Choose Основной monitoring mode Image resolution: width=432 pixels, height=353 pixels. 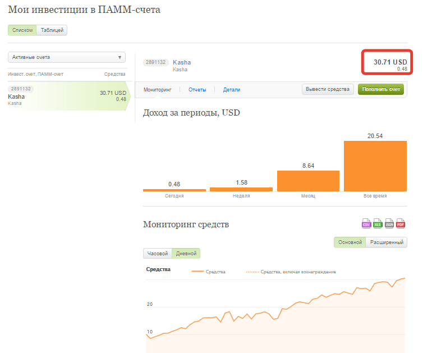pyautogui.click(x=350, y=242)
